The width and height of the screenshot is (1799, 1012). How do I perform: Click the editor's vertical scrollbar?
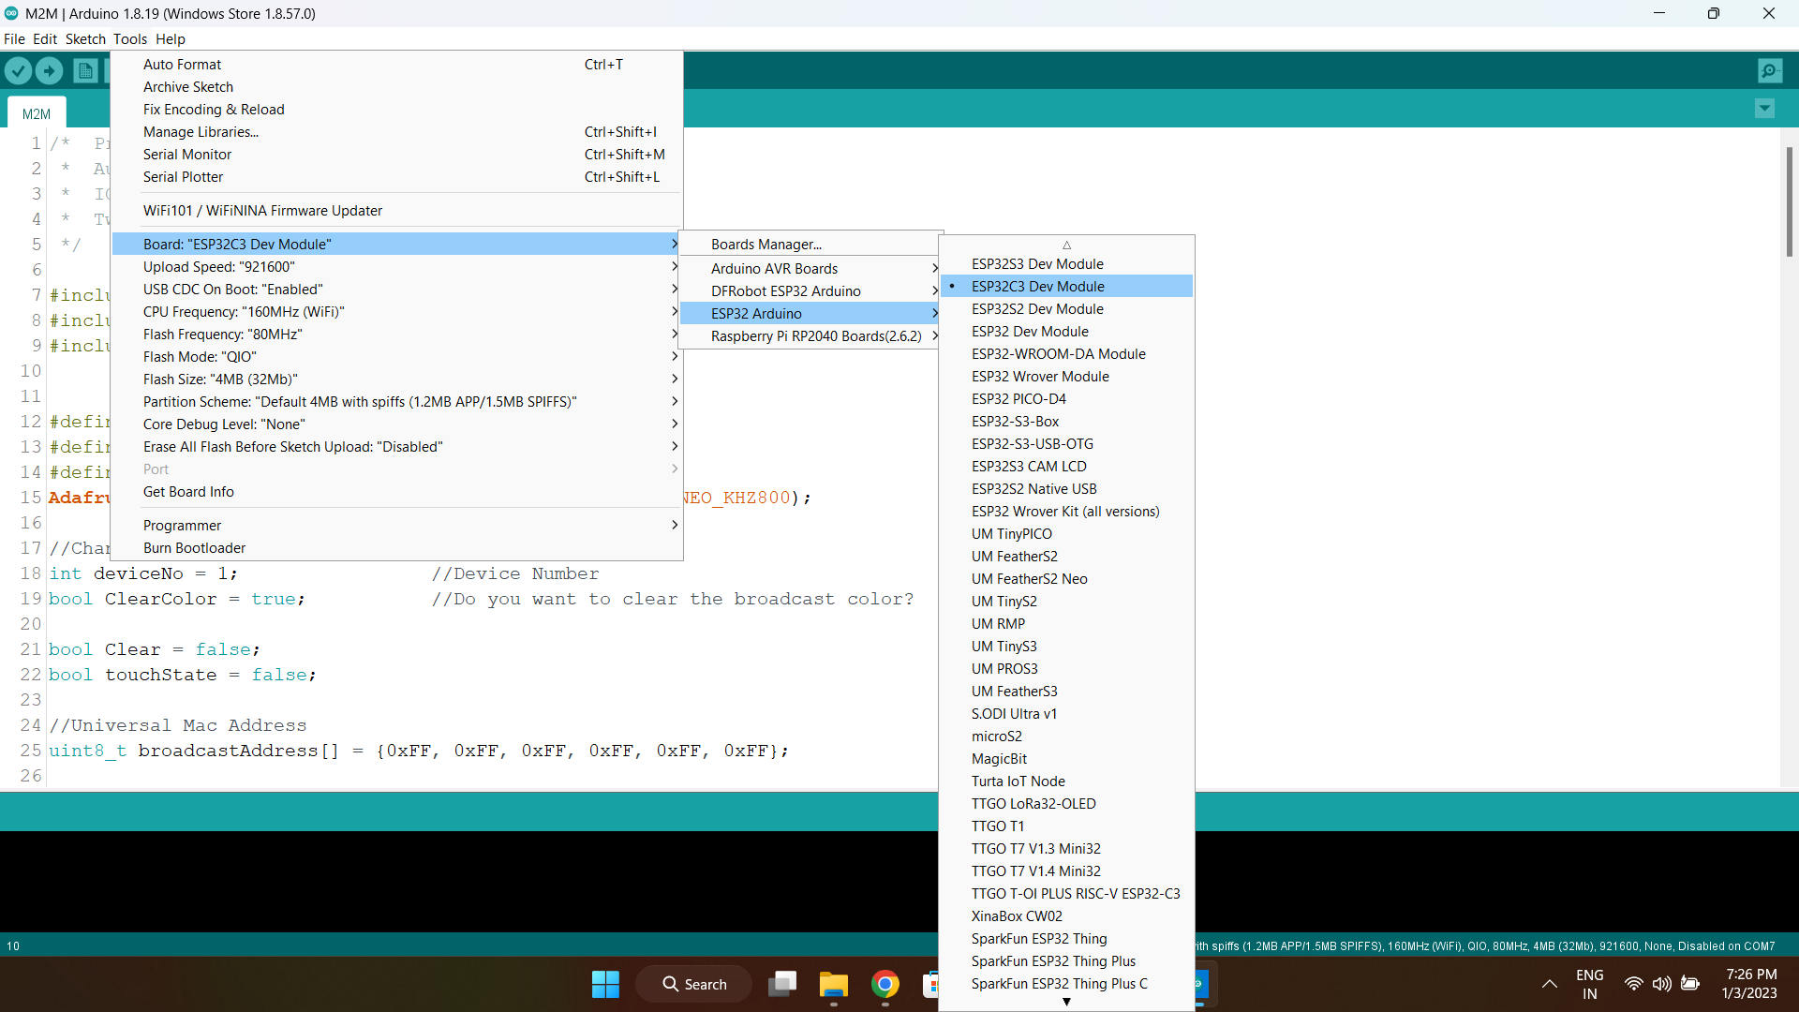click(1790, 201)
